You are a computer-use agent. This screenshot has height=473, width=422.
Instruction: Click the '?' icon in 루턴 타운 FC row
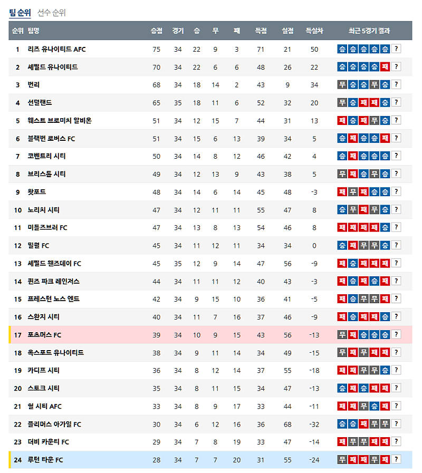[396, 459]
